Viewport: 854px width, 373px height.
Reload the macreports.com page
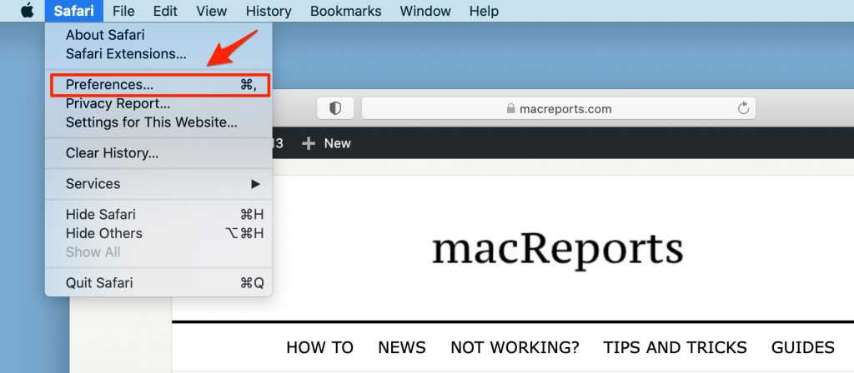click(743, 109)
